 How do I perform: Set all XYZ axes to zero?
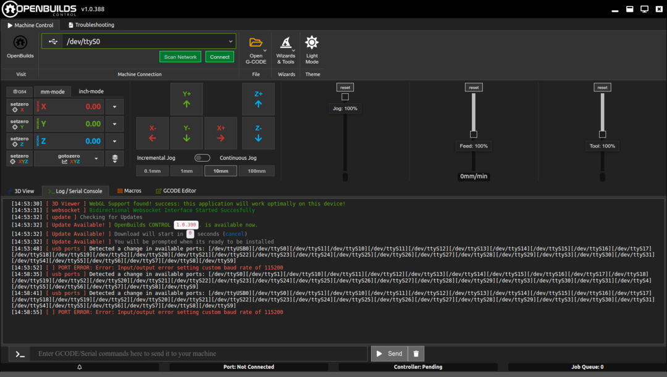[20, 159]
